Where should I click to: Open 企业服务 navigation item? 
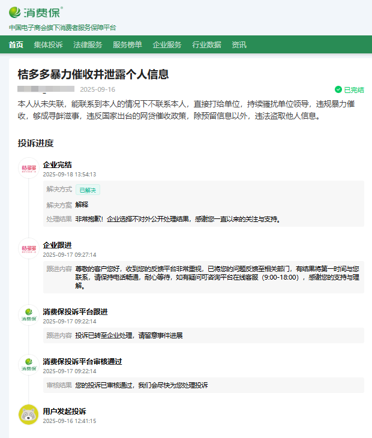167,44
